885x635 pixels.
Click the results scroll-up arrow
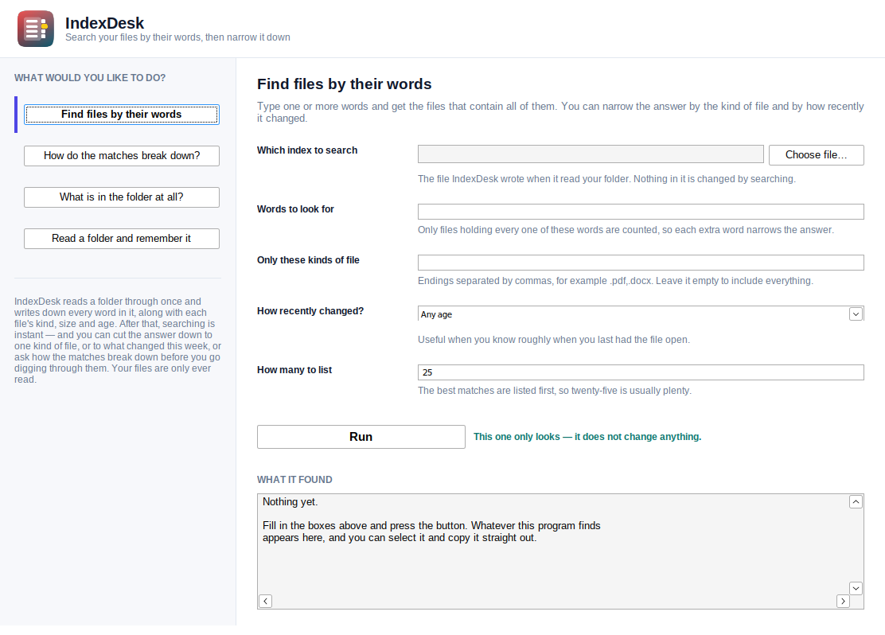[x=856, y=502]
